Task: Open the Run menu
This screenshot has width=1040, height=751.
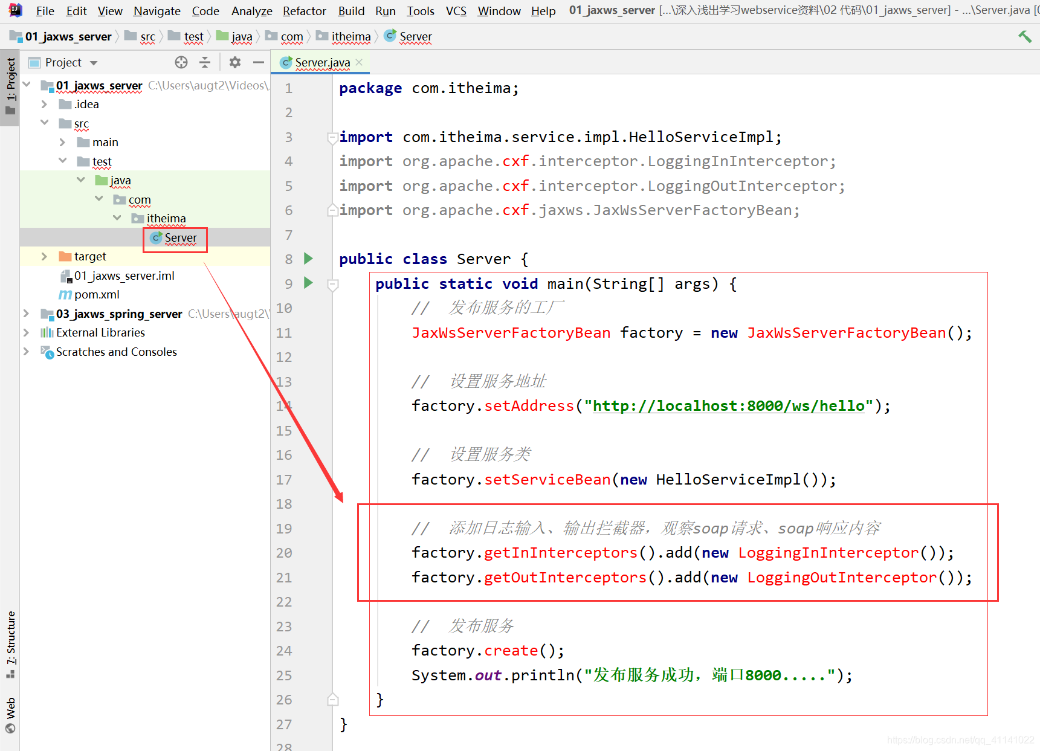Action: (385, 11)
